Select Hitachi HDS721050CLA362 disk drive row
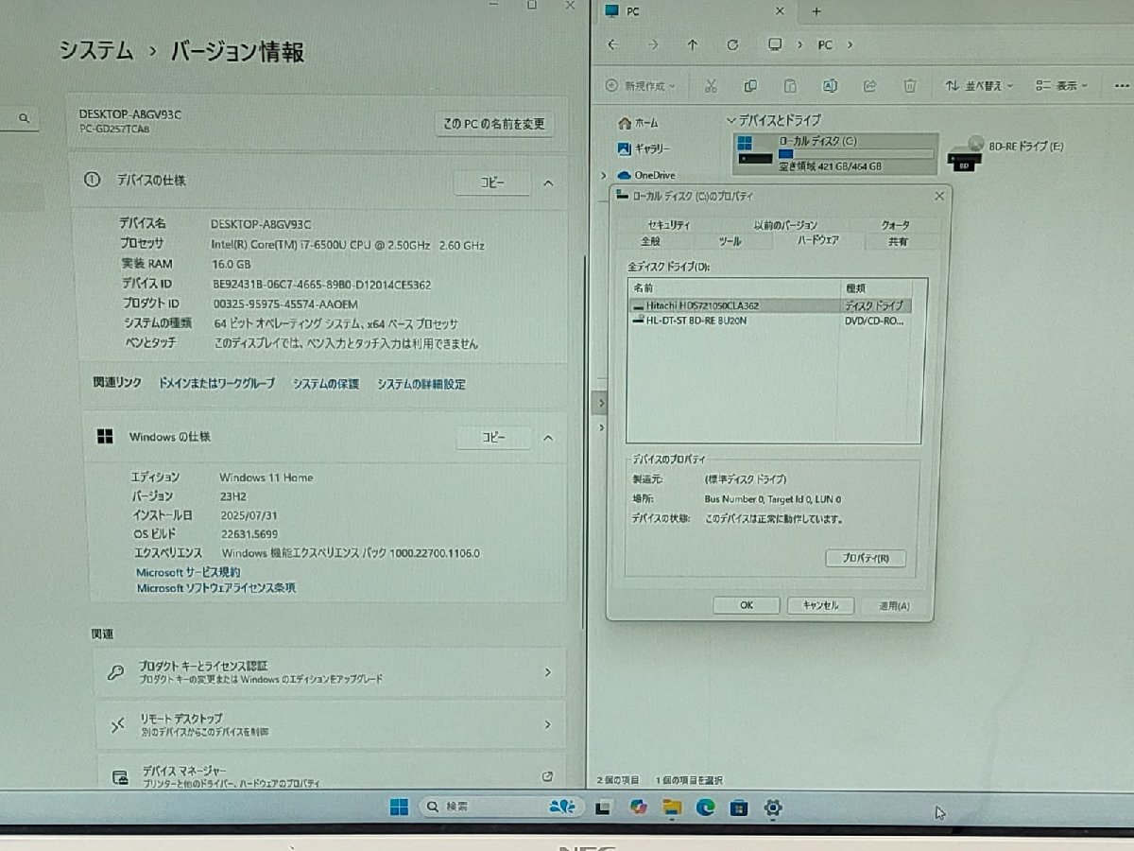This screenshot has width=1134, height=851. point(770,305)
